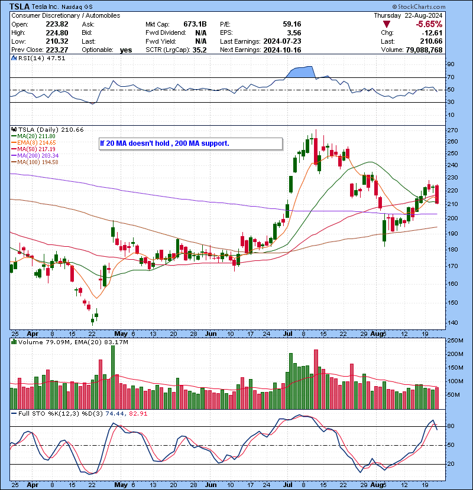This screenshot has width=473, height=490.
Task: Click the last red candlestick on the price chart
Action: tap(437, 194)
